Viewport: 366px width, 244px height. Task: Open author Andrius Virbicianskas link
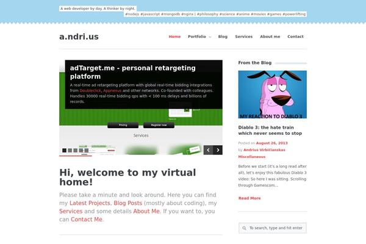coord(264,150)
